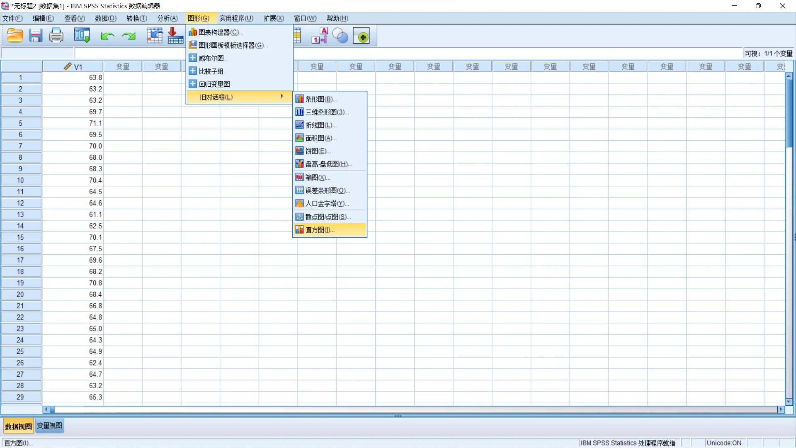Screen dimensions: 796x448
Task: Switch to 变量视图 tab
Action: (49, 426)
